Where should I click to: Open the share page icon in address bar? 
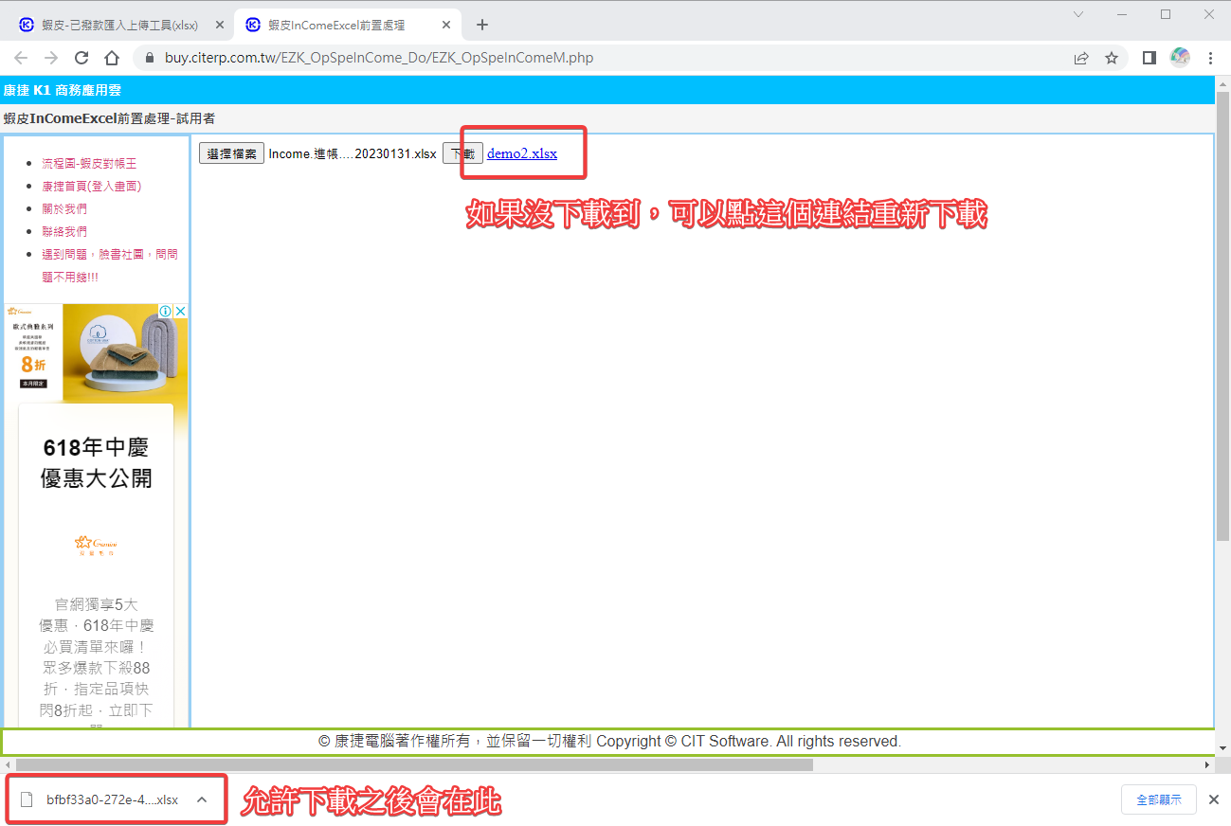point(1081,58)
